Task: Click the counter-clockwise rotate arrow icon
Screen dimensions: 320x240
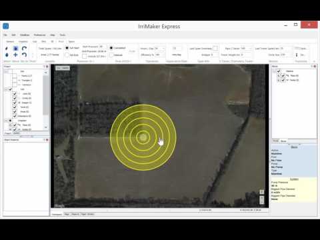Action: coord(24,55)
